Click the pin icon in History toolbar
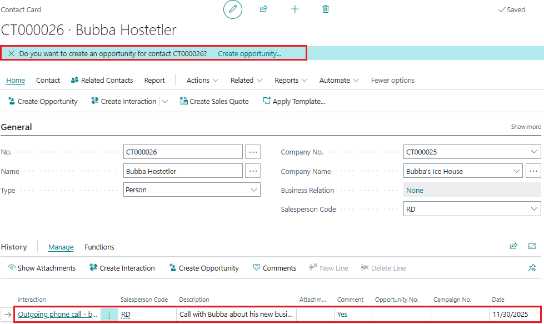The height and width of the screenshot is (324, 544). pos(532,268)
